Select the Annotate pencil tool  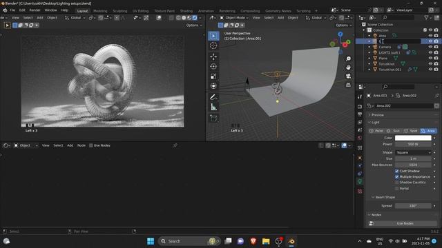pyautogui.click(x=213, y=97)
